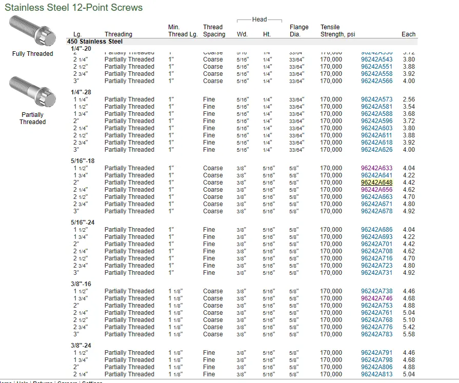Viewport: 459px width, 383px height.
Task: Open part number 96242A746
Action: [376, 298]
